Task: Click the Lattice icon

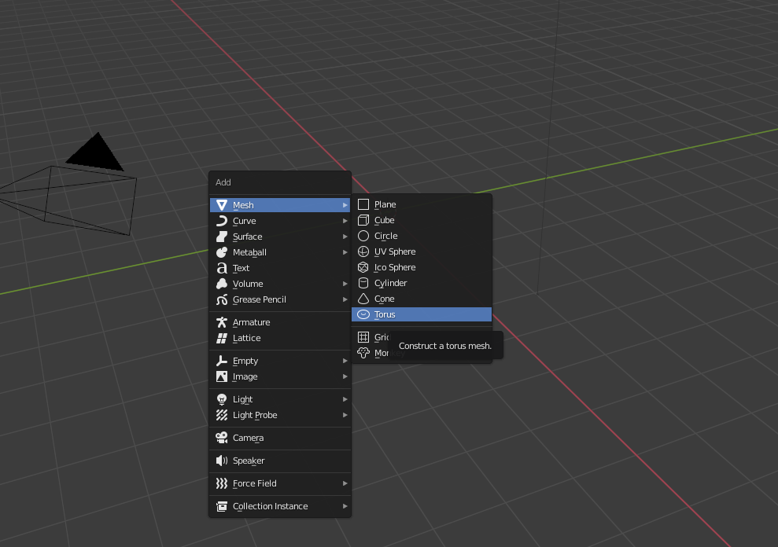Action: click(222, 338)
